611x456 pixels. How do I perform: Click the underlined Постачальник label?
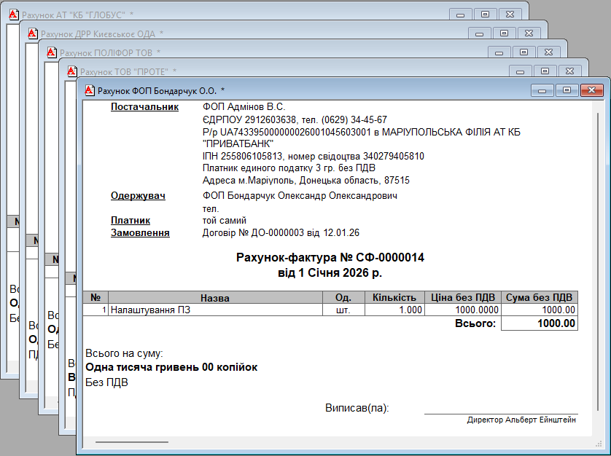coord(144,107)
